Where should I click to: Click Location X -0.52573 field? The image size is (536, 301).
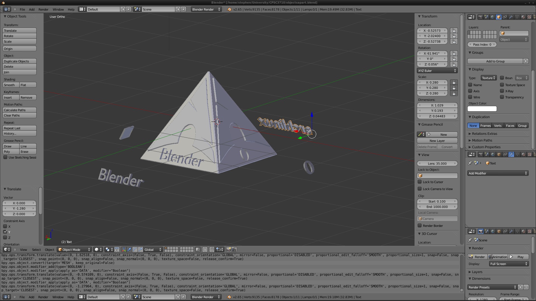(432, 31)
